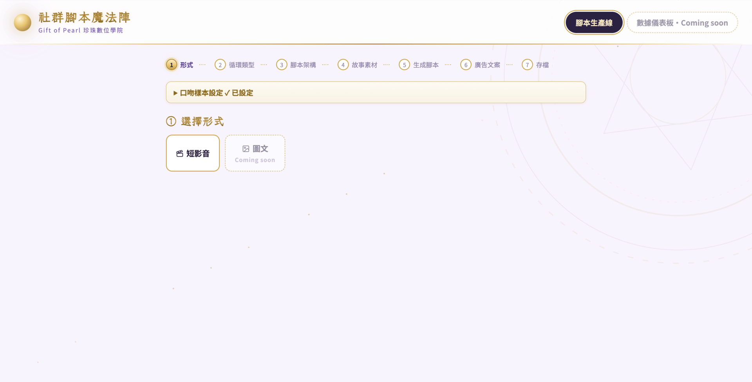Expand the 口吻樣本設定 disclosure triangle
This screenshot has width=752, height=382.
coord(175,93)
